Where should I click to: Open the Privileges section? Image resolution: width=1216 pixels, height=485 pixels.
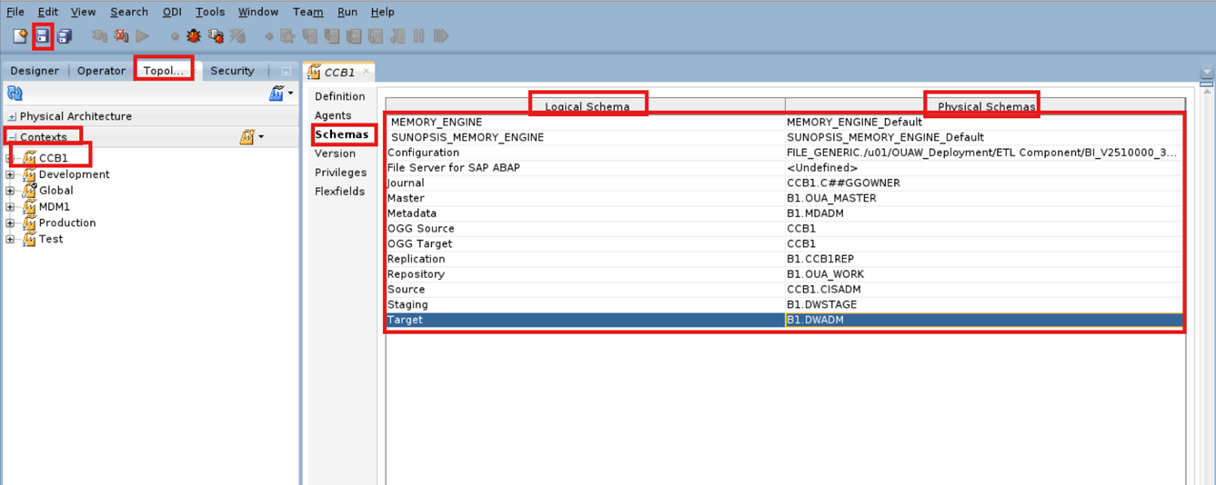340,173
